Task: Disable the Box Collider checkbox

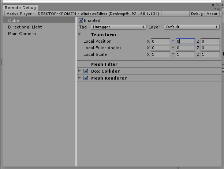Action: pyautogui.click(x=86, y=71)
